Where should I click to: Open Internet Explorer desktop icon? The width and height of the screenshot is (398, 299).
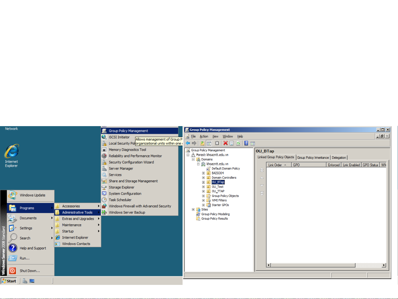(11, 155)
